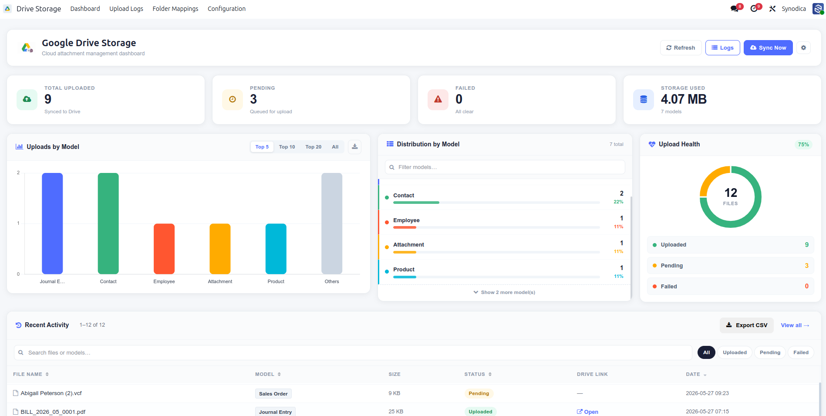Select the Top 5 chart range

262,147
